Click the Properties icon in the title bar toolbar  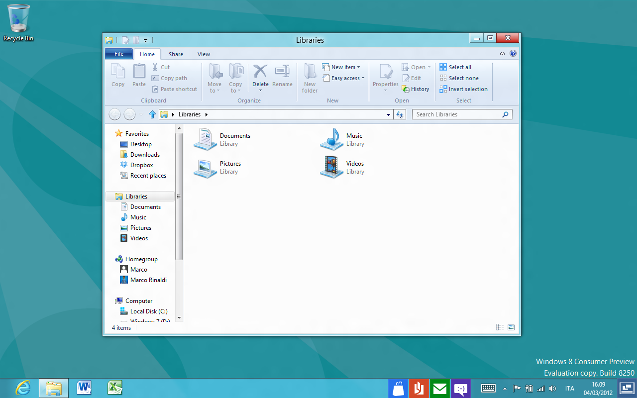tap(125, 40)
